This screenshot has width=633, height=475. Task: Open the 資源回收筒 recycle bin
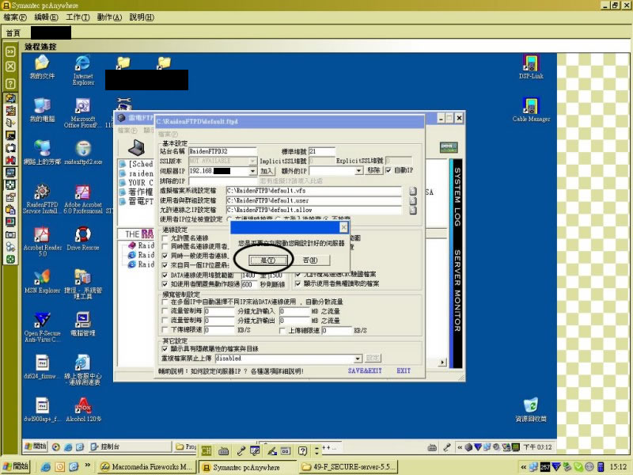(531, 409)
